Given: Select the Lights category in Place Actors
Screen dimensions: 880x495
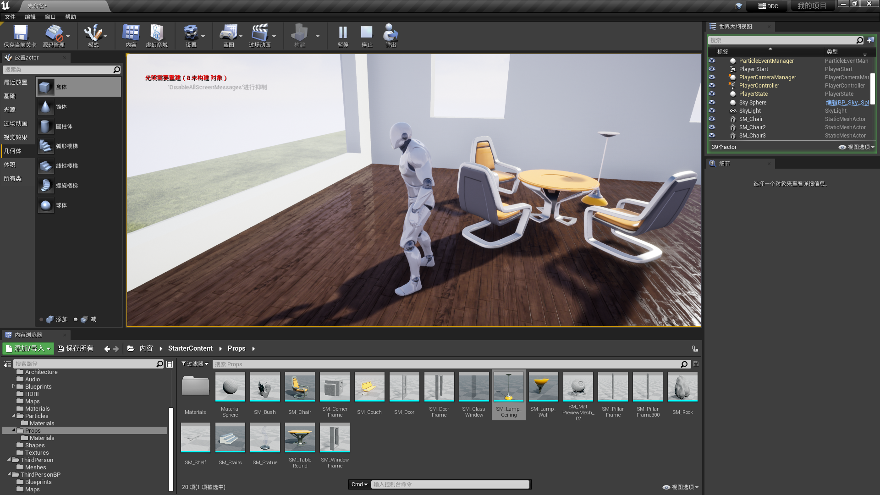Looking at the screenshot, I should point(17,110).
